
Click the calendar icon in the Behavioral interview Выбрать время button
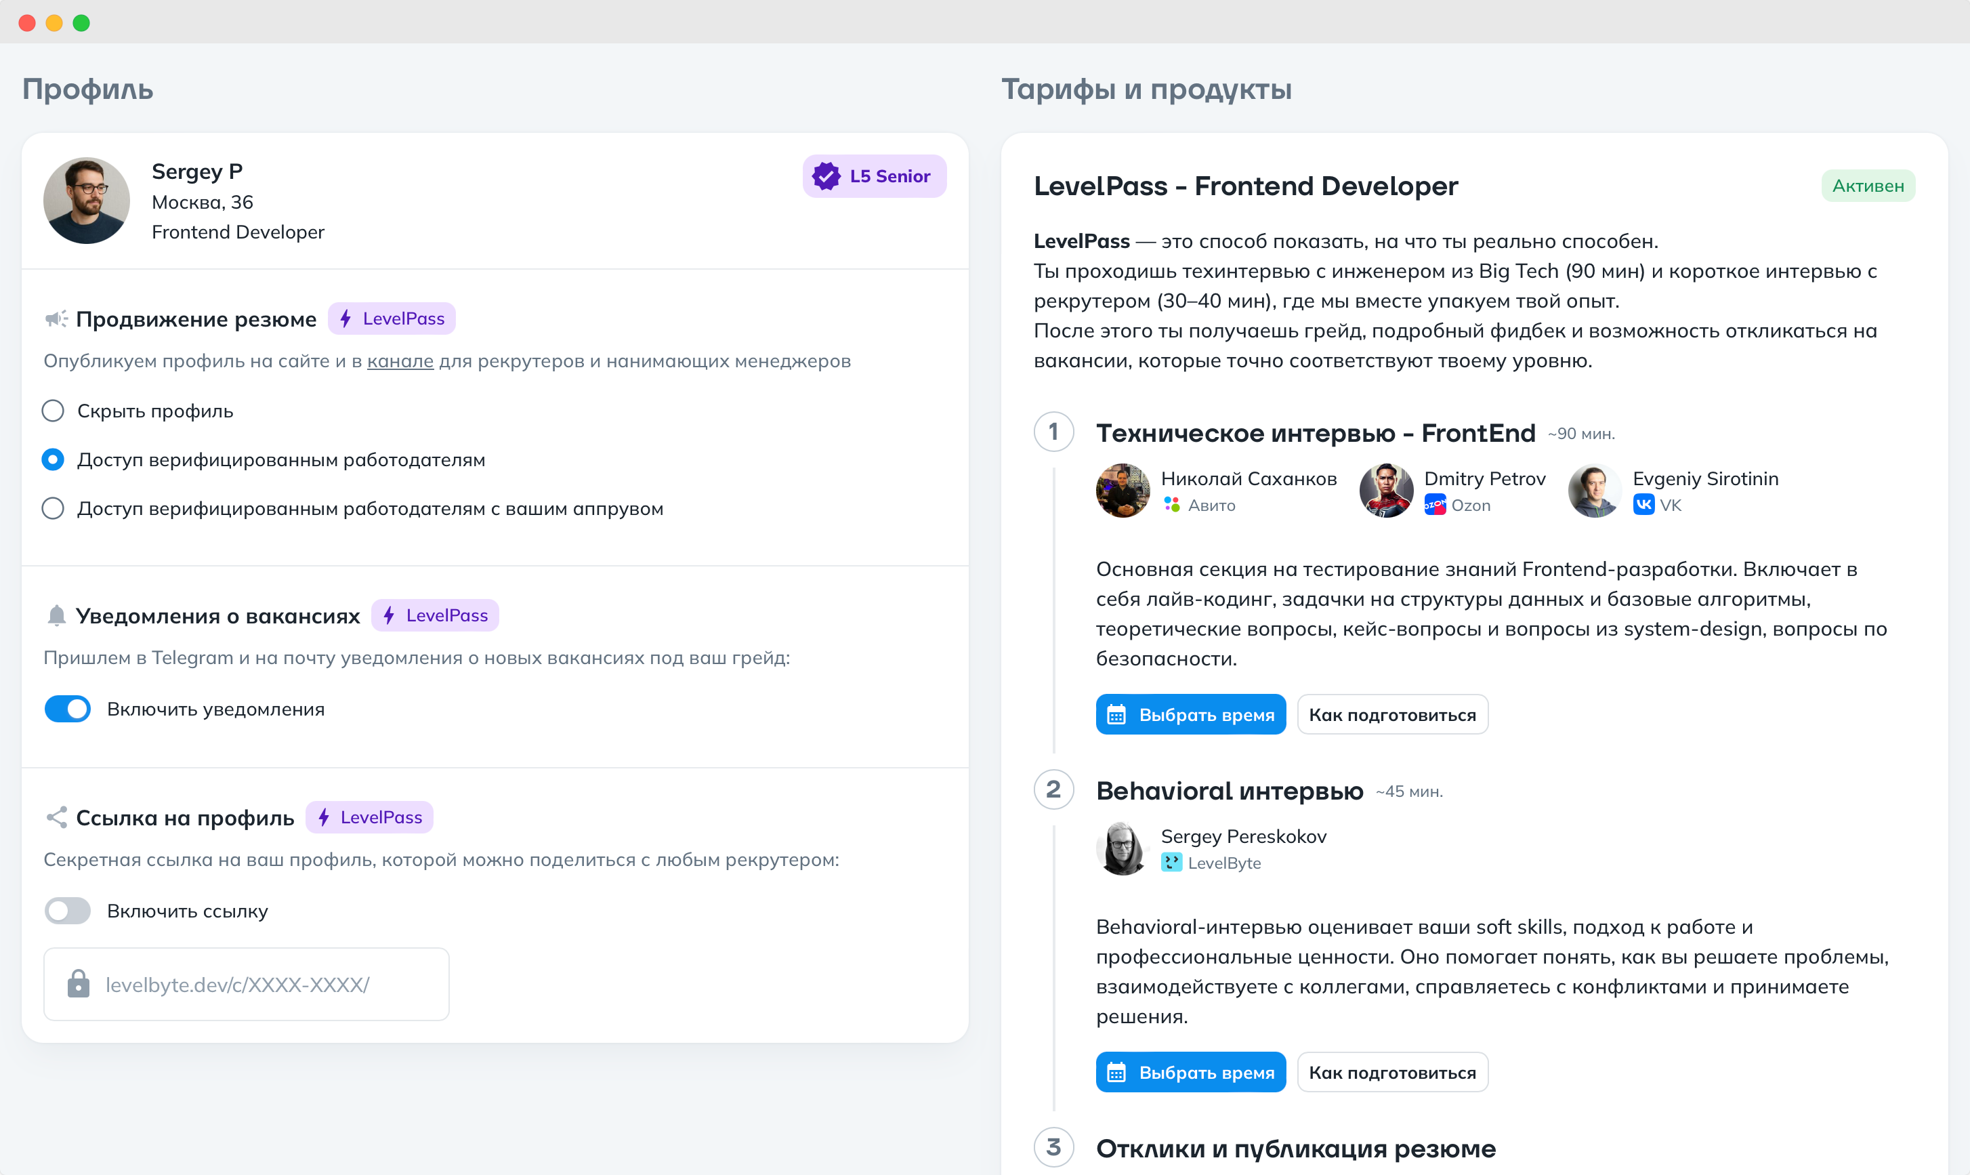(1116, 1073)
